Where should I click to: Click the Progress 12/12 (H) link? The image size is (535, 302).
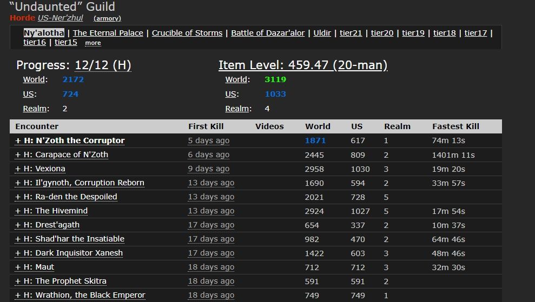click(x=103, y=65)
